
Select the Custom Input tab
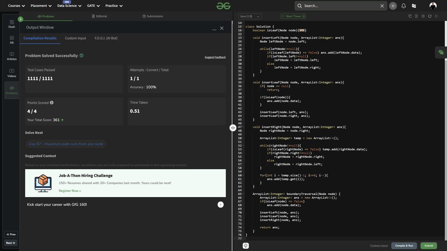tap(76, 38)
